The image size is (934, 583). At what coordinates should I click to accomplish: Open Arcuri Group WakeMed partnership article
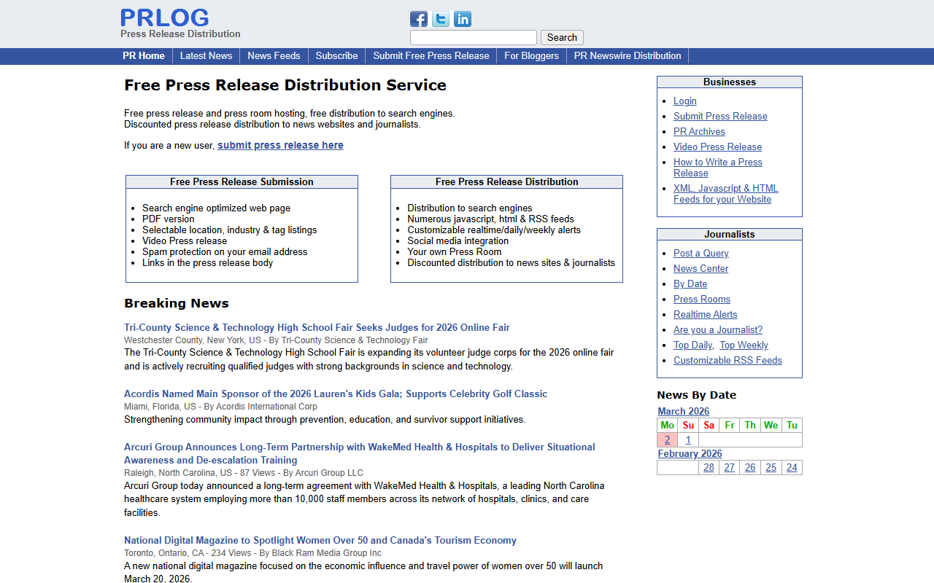pos(360,453)
